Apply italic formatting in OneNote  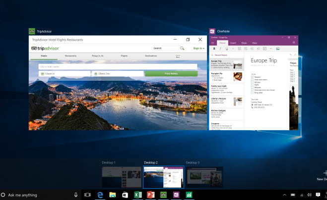coord(220,49)
